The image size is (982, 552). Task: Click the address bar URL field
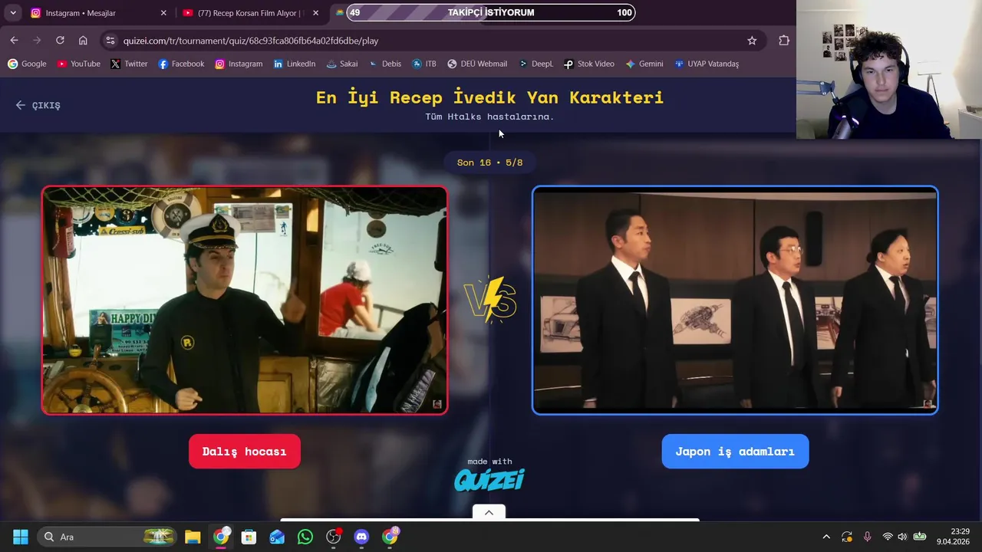pyautogui.click(x=430, y=41)
